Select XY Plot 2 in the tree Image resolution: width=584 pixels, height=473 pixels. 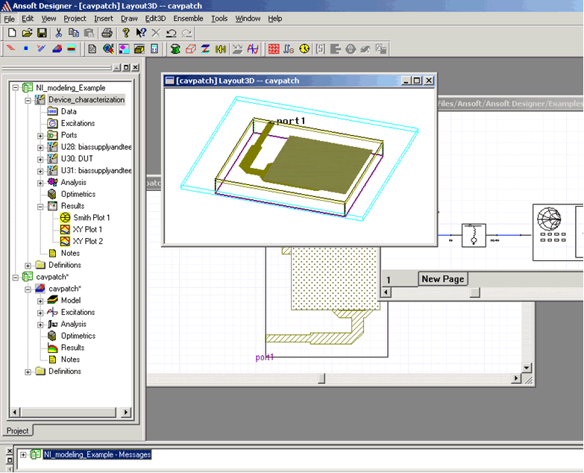pyautogui.click(x=87, y=241)
